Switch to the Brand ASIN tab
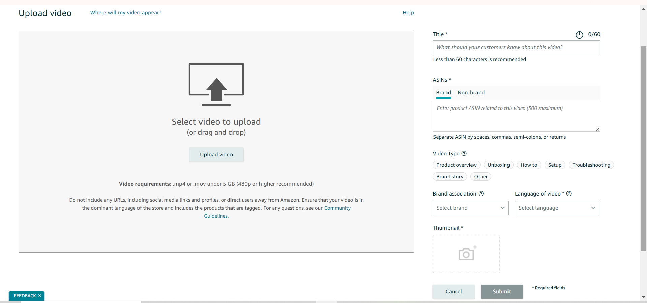Image resolution: width=647 pixels, height=303 pixels. point(443,93)
